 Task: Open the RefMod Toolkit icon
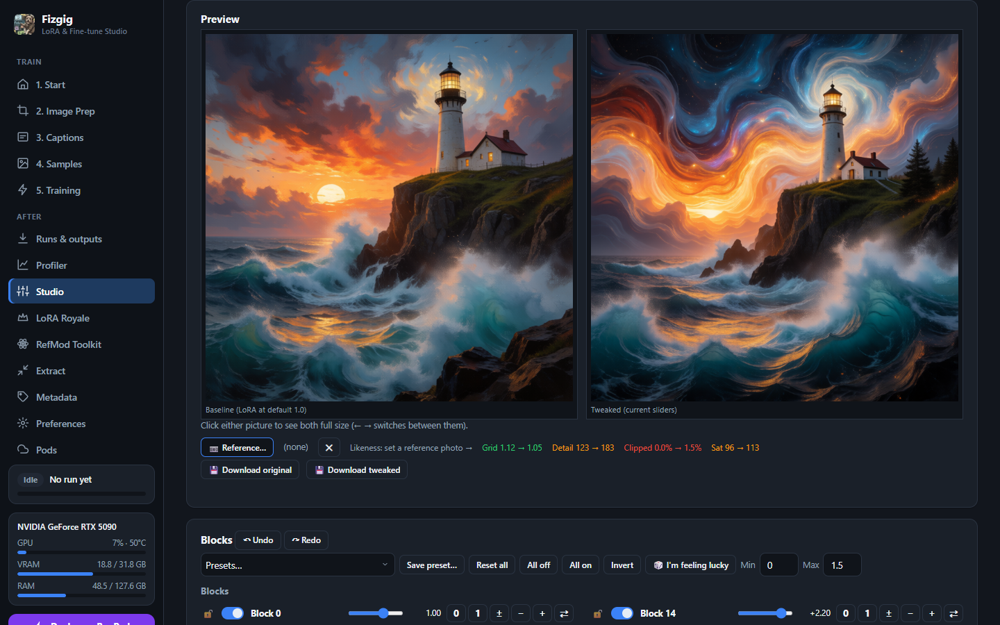23,344
